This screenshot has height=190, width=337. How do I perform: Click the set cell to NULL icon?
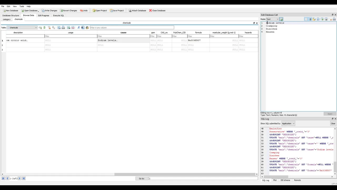pyautogui.click(x=331, y=19)
